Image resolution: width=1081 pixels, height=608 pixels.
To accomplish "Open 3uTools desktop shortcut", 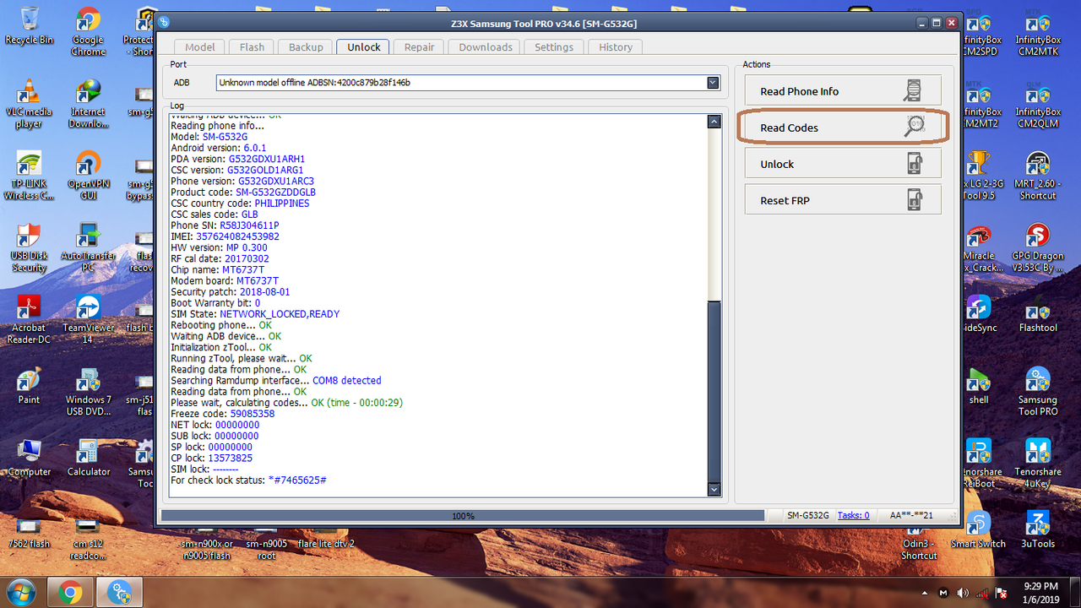I will coord(1038,530).
